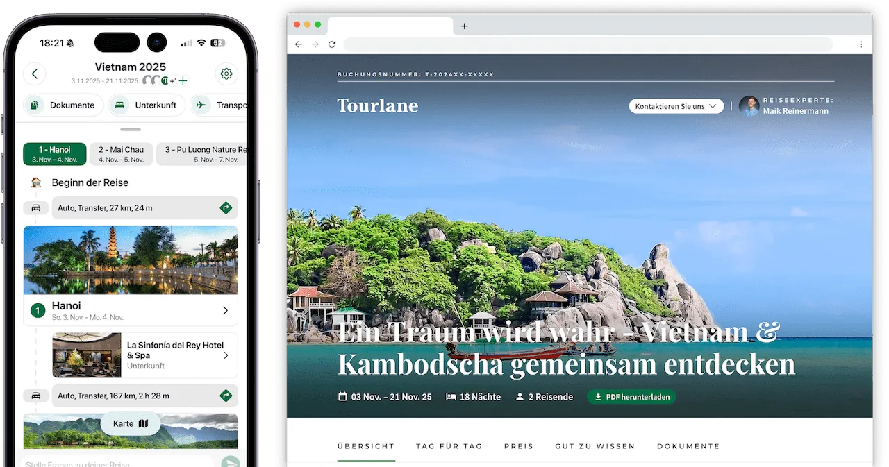Tap the Stelle Fragen zu deiner Reise field
This screenshot has height=467, width=889.
[118, 464]
